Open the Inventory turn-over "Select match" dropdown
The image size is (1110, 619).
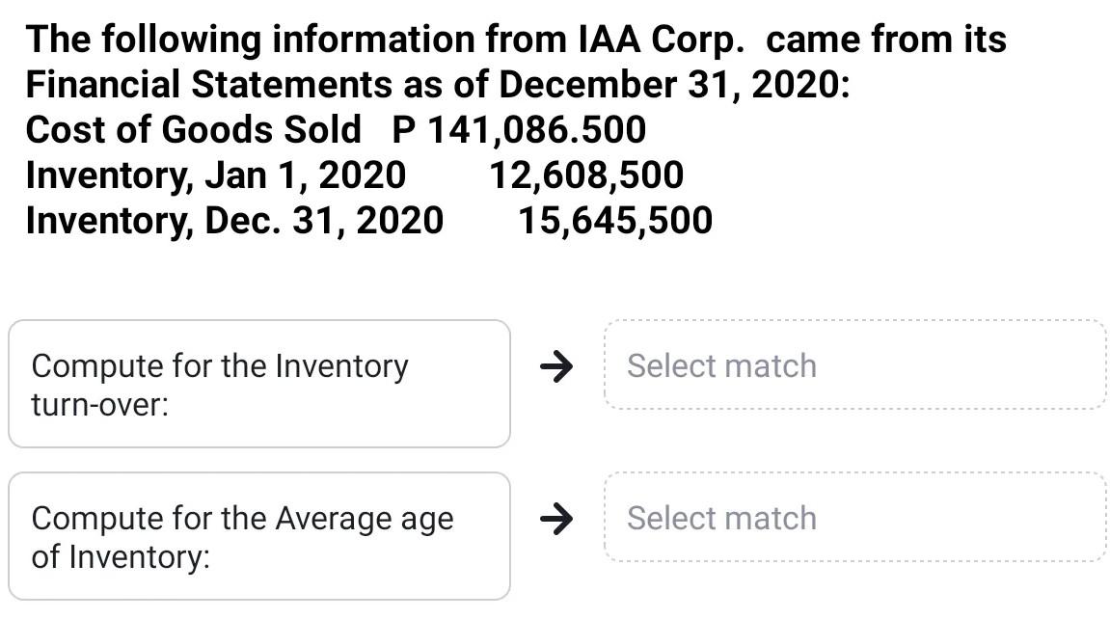(x=854, y=366)
